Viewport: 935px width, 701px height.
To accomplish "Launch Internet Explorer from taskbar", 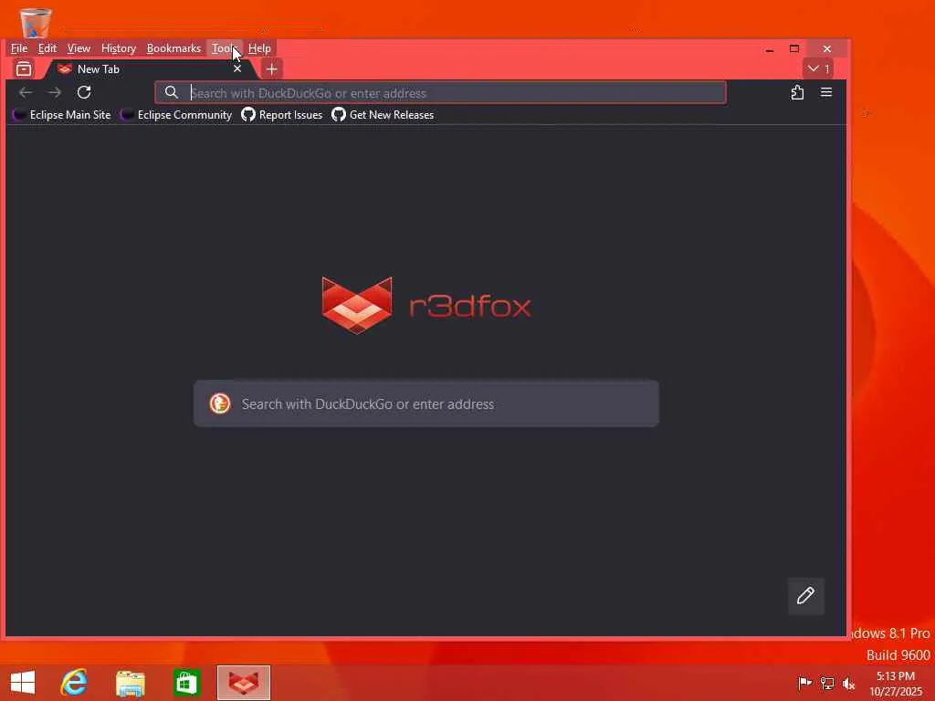I will (74, 683).
